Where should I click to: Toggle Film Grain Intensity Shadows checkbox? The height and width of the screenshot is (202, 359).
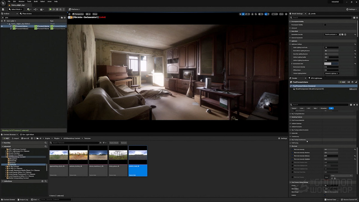click(292, 153)
